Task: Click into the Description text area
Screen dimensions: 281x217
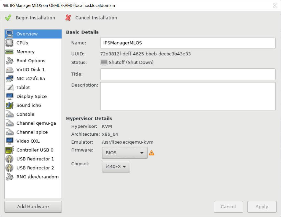Action: pyautogui.click(x=188, y=96)
